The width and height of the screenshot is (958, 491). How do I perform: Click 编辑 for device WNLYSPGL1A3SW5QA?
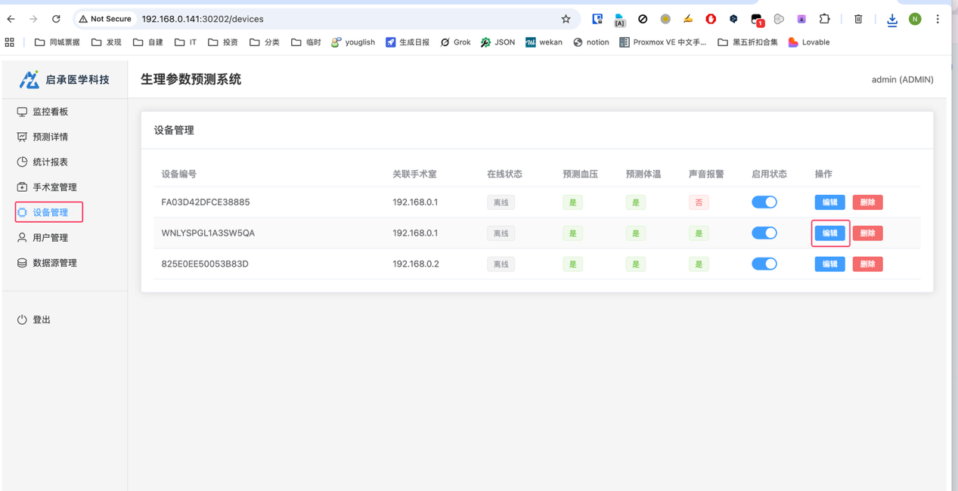point(829,233)
